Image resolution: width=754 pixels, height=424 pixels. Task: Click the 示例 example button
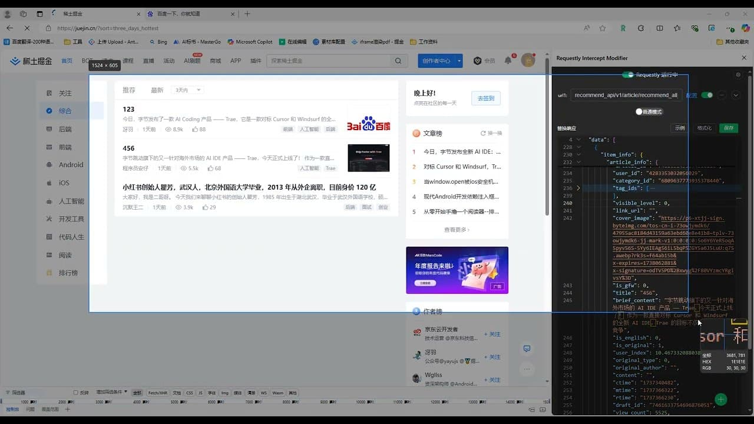(x=680, y=128)
